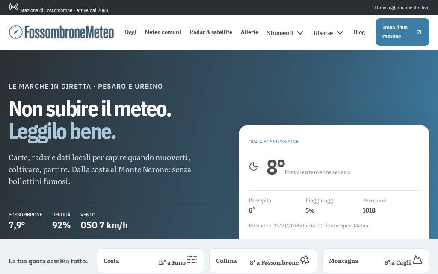Click the Pressione 1018 value
The width and height of the screenshot is (438, 274).
[x=369, y=210]
